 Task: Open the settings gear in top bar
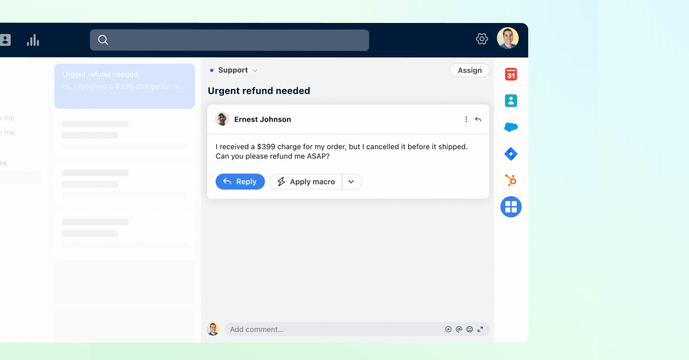click(482, 38)
